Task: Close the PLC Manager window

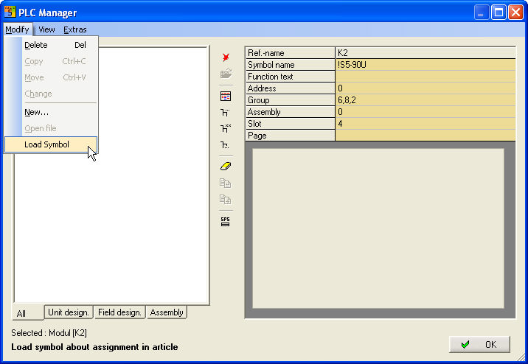Action: (x=515, y=13)
